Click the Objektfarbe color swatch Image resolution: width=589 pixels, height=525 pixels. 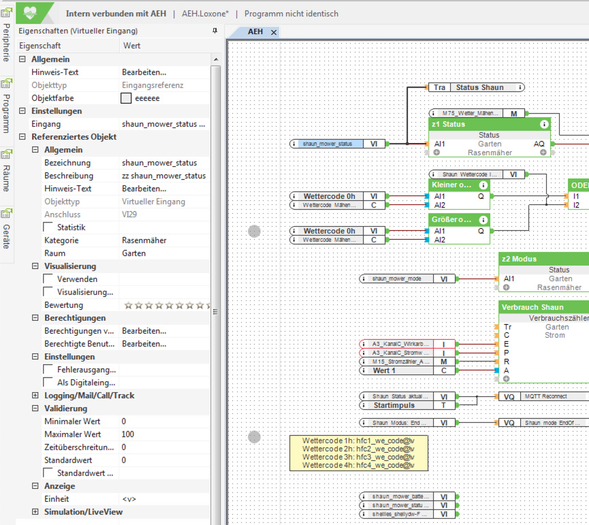(x=126, y=98)
